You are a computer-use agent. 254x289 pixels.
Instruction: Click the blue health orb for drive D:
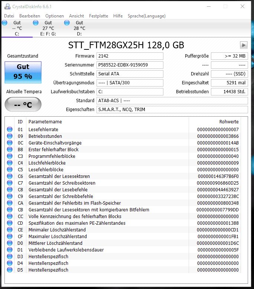pos(67,23)
